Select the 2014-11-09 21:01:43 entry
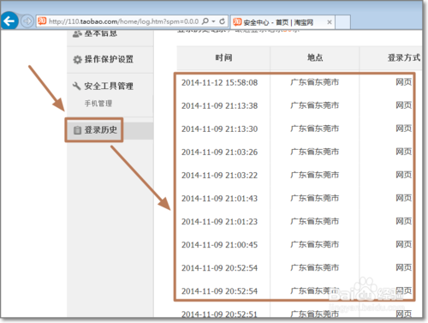Image resolution: width=428 pixels, height=323 pixels. (219, 198)
